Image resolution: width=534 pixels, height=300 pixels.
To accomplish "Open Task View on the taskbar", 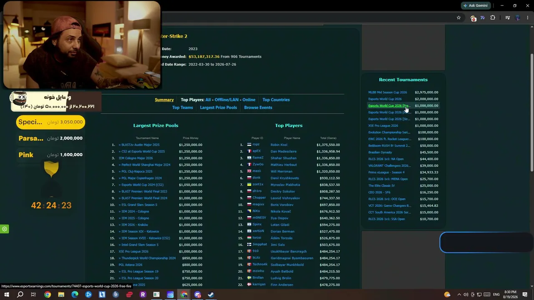I will (x=33, y=295).
